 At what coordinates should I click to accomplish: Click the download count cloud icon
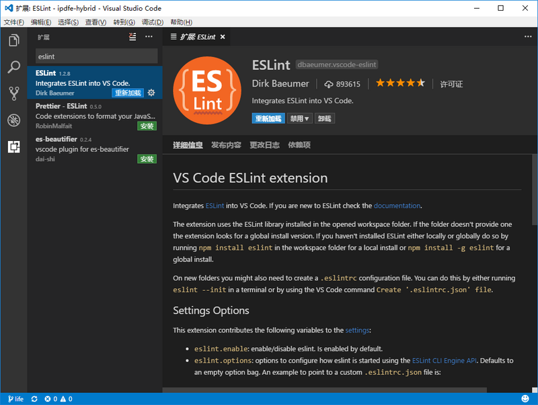[328, 84]
